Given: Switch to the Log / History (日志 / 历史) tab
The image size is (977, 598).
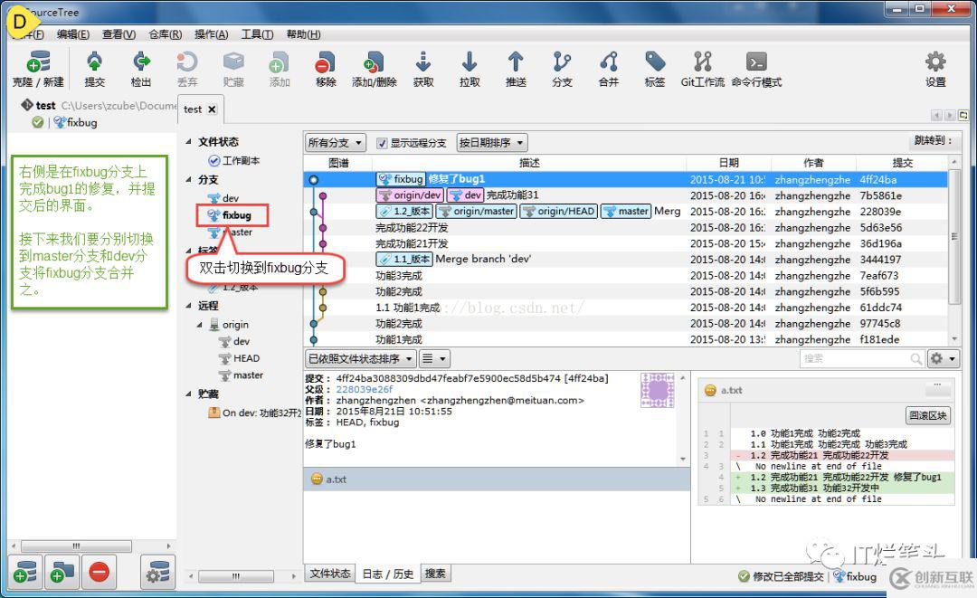Looking at the screenshot, I should point(387,574).
